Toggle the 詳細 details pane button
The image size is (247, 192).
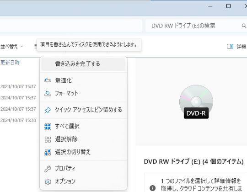click(236, 47)
